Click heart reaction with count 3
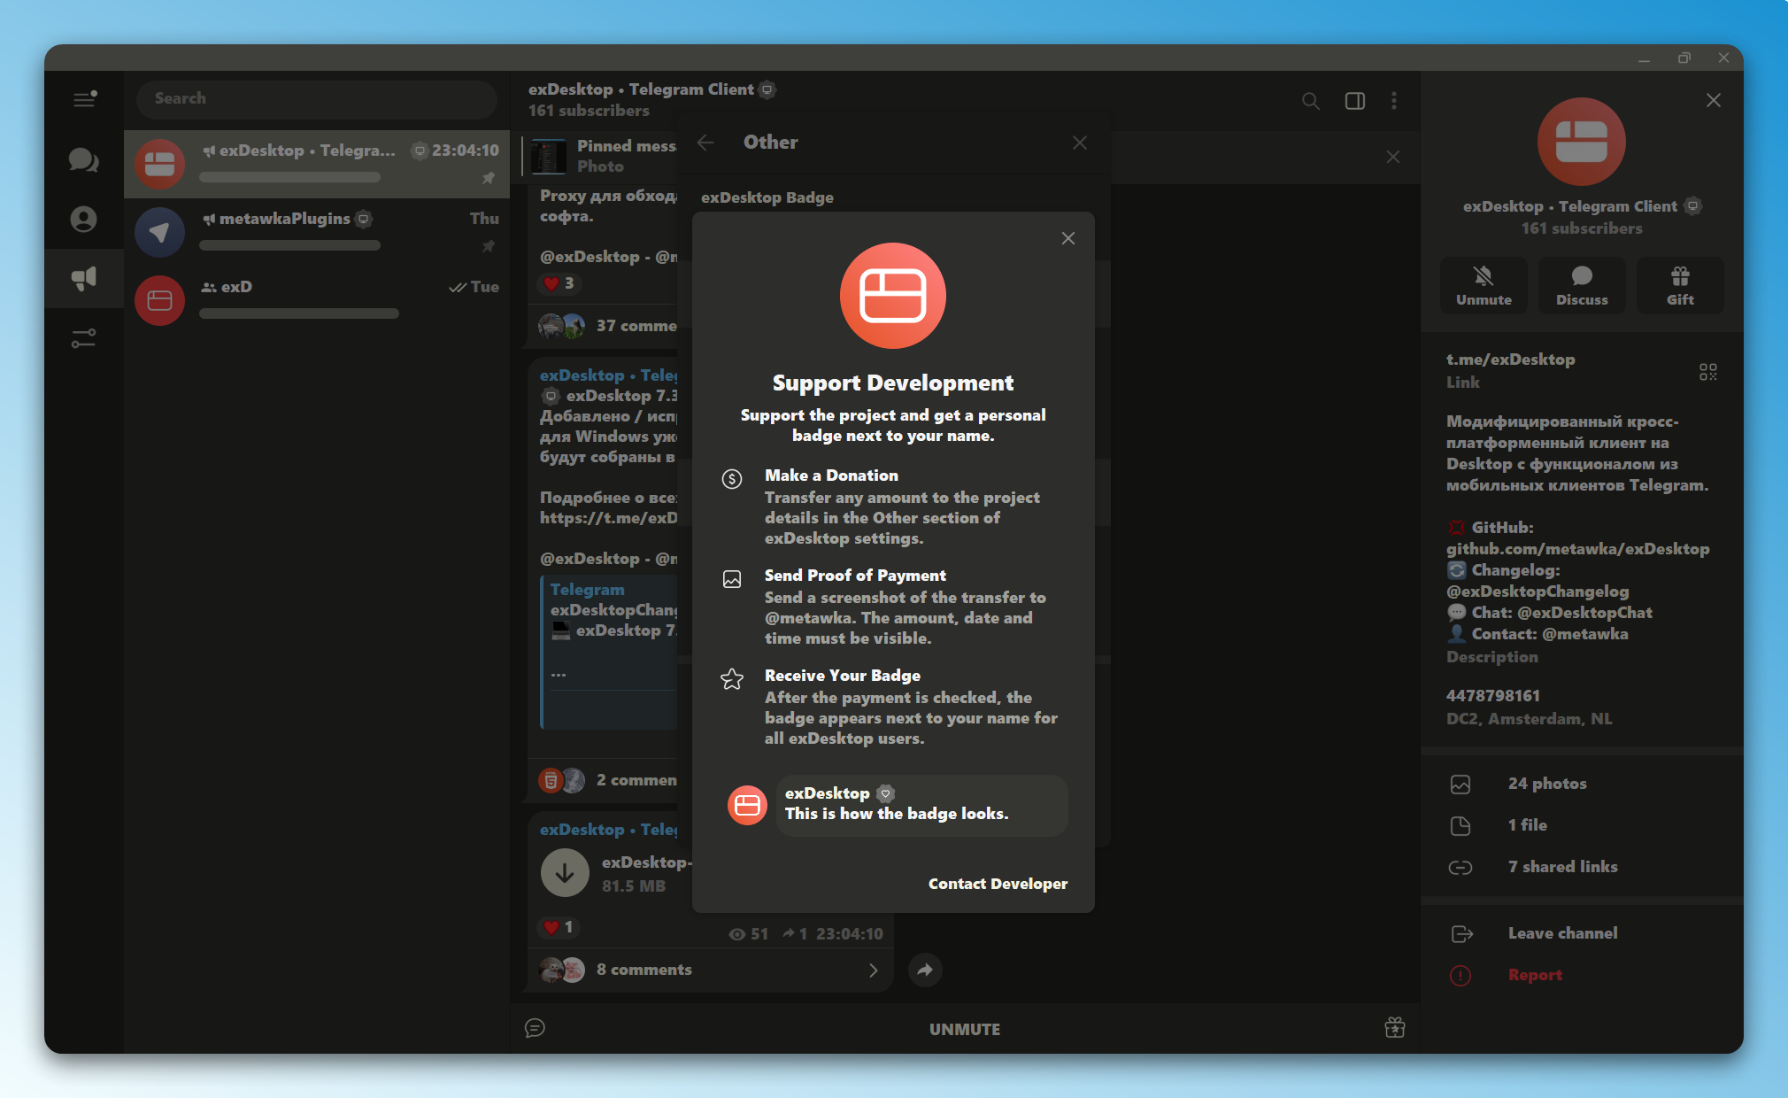The image size is (1788, 1098). pyautogui.click(x=559, y=283)
